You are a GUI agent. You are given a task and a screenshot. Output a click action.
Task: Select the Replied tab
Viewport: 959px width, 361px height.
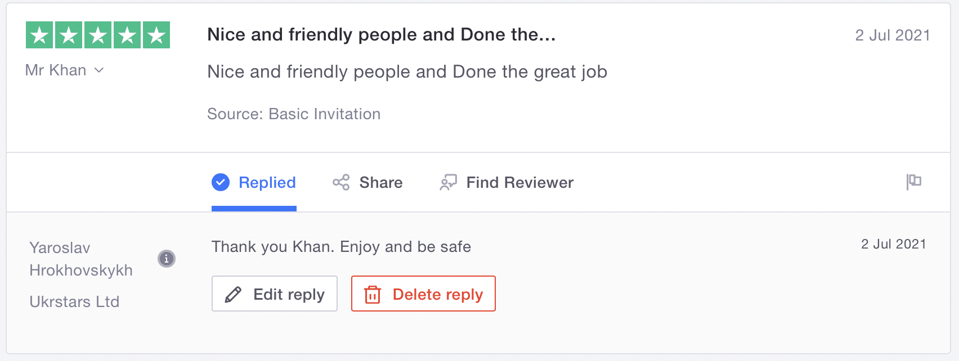click(x=267, y=182)
